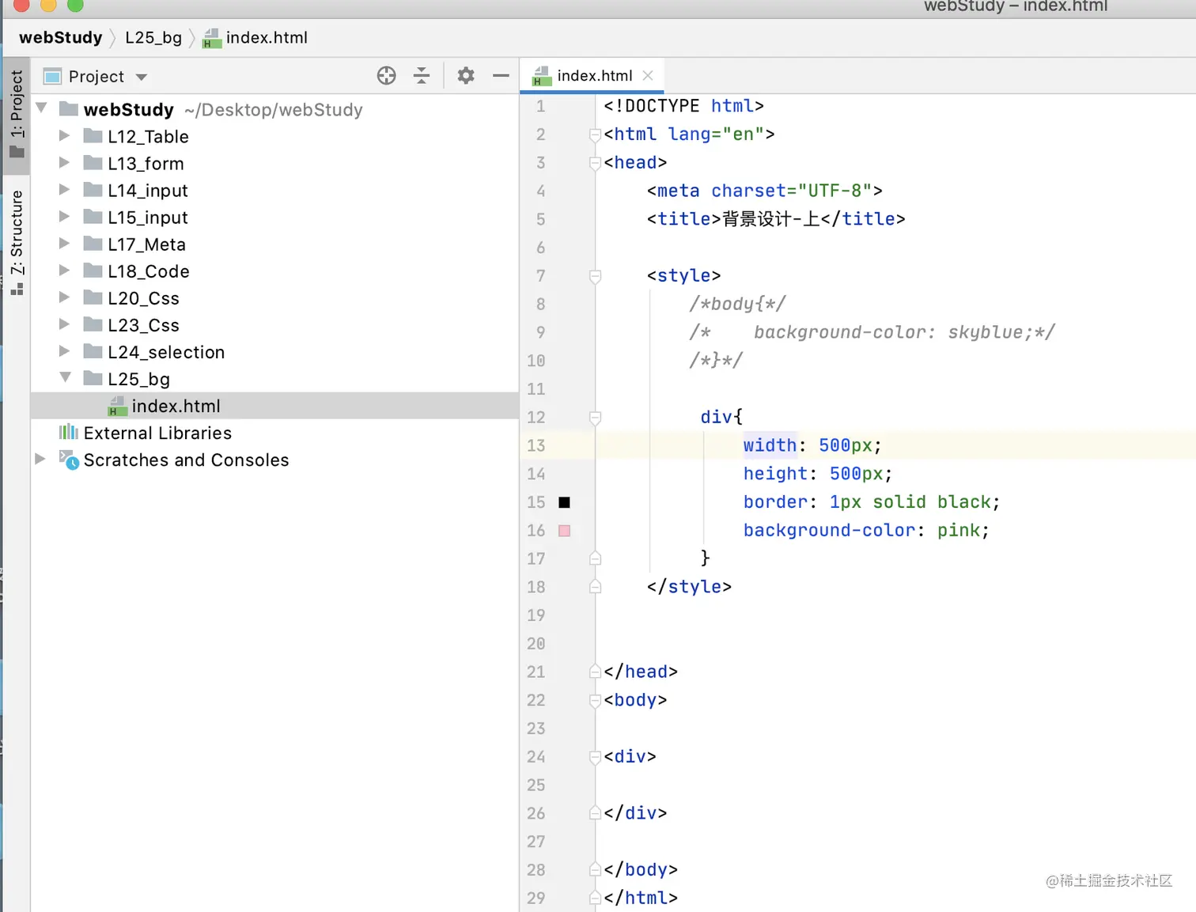The height and width of the screenshot is (912, 1196).
Task: Click the Scratches and Consoles icon
Action: [69, 460]
